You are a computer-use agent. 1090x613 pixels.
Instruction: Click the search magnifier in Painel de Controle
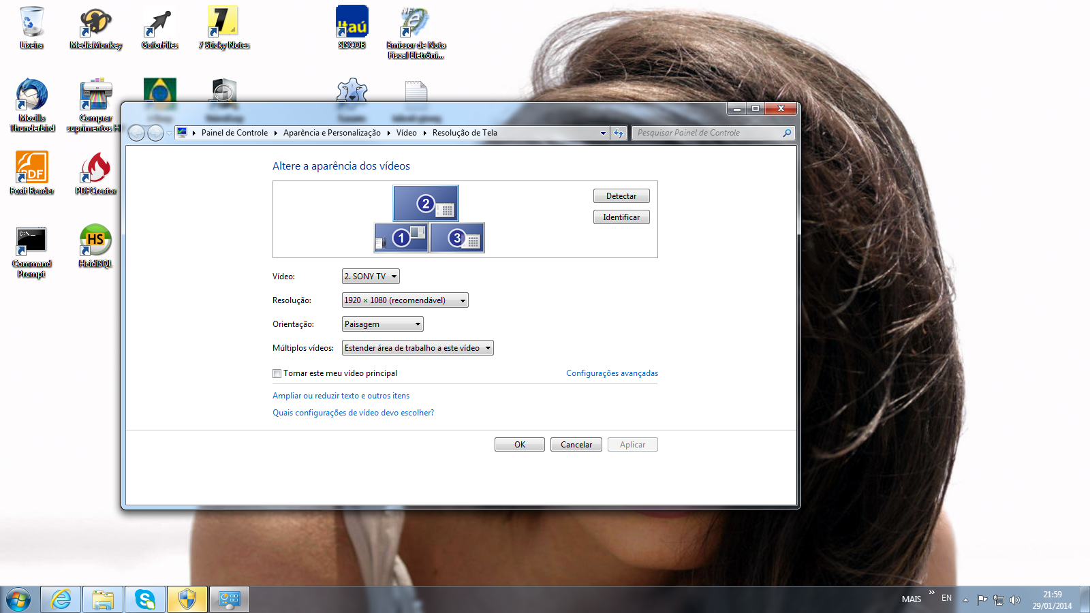787,133
